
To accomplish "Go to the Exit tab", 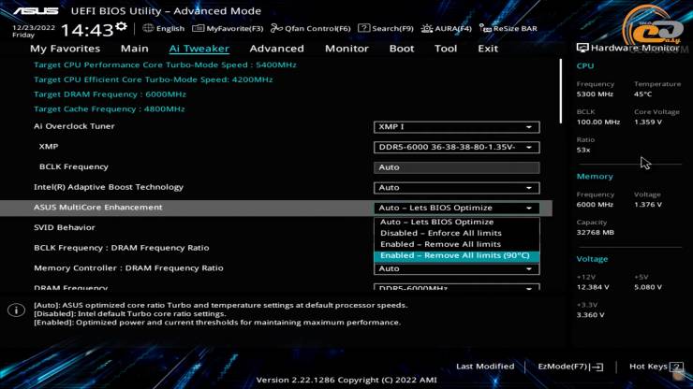I will (488, 49).
